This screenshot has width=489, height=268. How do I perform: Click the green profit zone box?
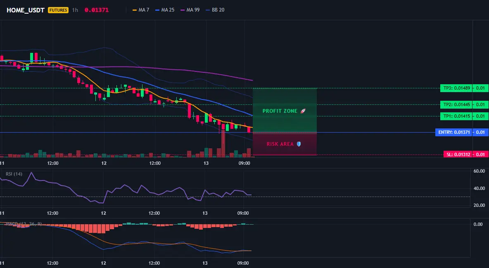point(285,110)
